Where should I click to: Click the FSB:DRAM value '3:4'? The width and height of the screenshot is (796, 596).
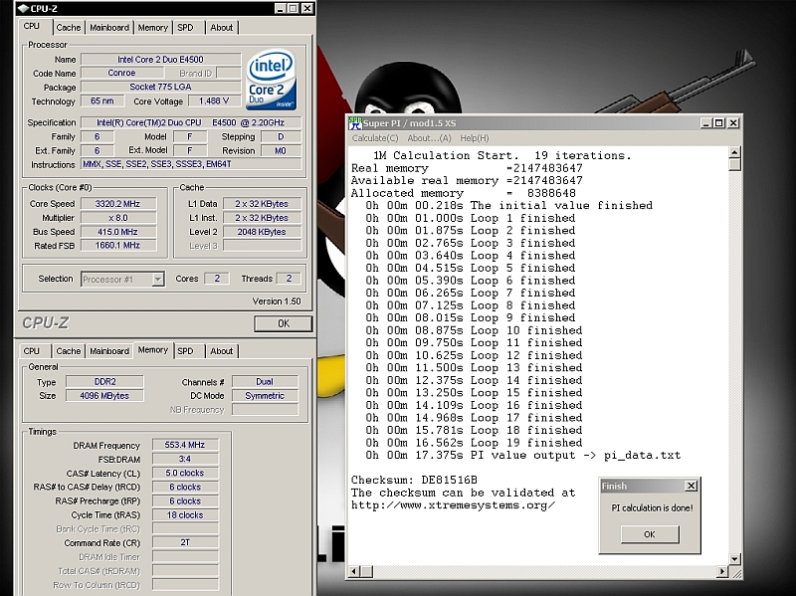pyautogui.click(x=185, y=459)
